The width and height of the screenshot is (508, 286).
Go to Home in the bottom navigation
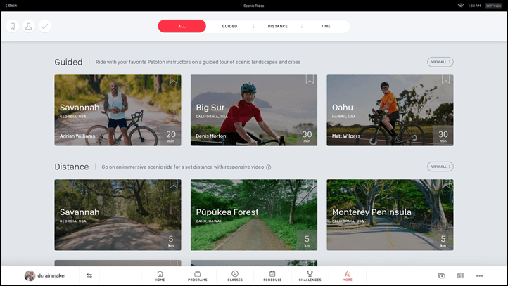coord(160,276)
